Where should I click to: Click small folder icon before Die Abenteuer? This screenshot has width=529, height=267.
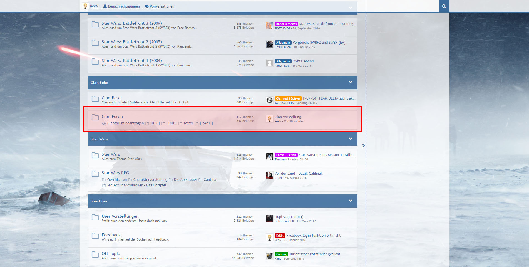pos(171,180)
